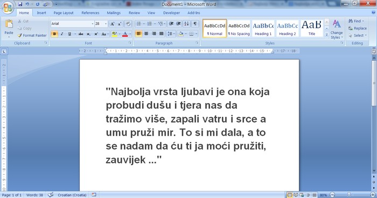The width and height of the screenshot is (377, 198).
Task: Apply yellow text highlight color
Action: point(114,34)
